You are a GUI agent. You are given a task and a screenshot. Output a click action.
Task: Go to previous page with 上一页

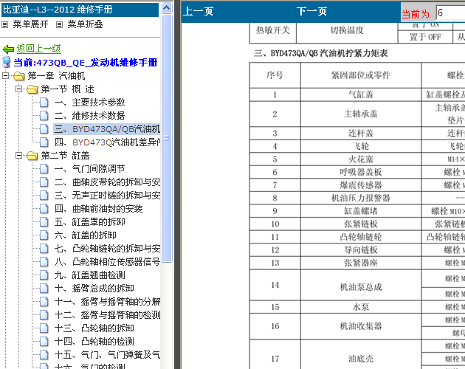coord(198,12)
